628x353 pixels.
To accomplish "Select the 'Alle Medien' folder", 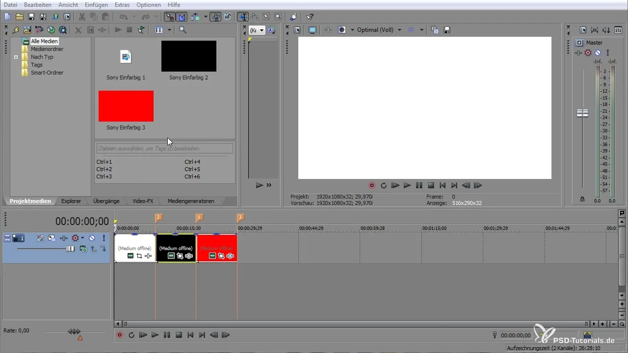I will click(x=44, y=41).
